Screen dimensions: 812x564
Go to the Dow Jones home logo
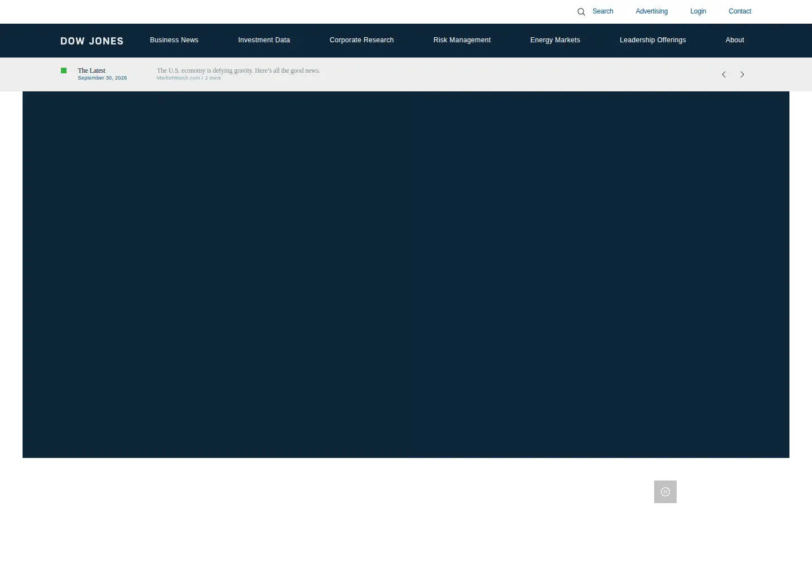(x=92, y=41)
